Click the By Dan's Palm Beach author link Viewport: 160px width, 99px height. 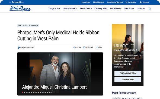pyautogui.click(x=27, y=47)
